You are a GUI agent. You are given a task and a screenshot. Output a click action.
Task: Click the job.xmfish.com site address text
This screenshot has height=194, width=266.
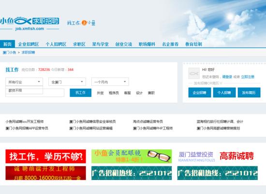click(x=30, y=29)
